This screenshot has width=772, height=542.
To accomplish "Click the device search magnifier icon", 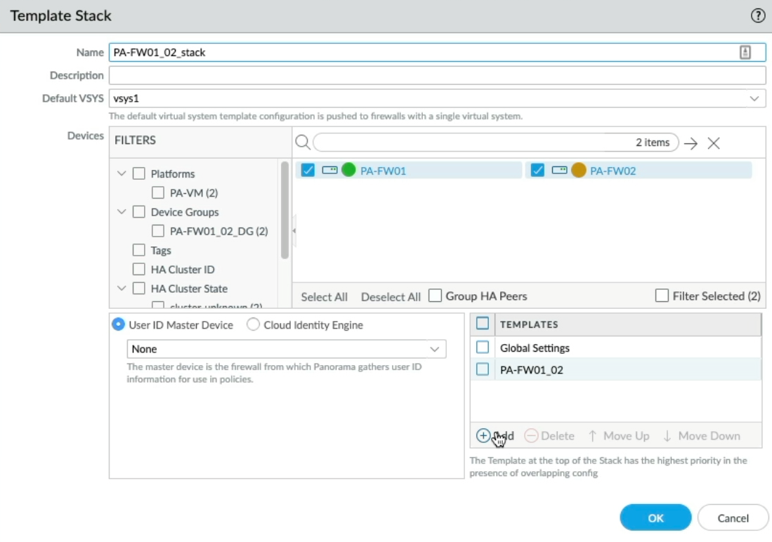I will 302,143.
